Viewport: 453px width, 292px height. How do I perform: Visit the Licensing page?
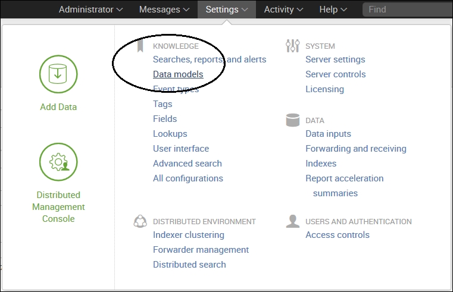[x=324, y=89]
